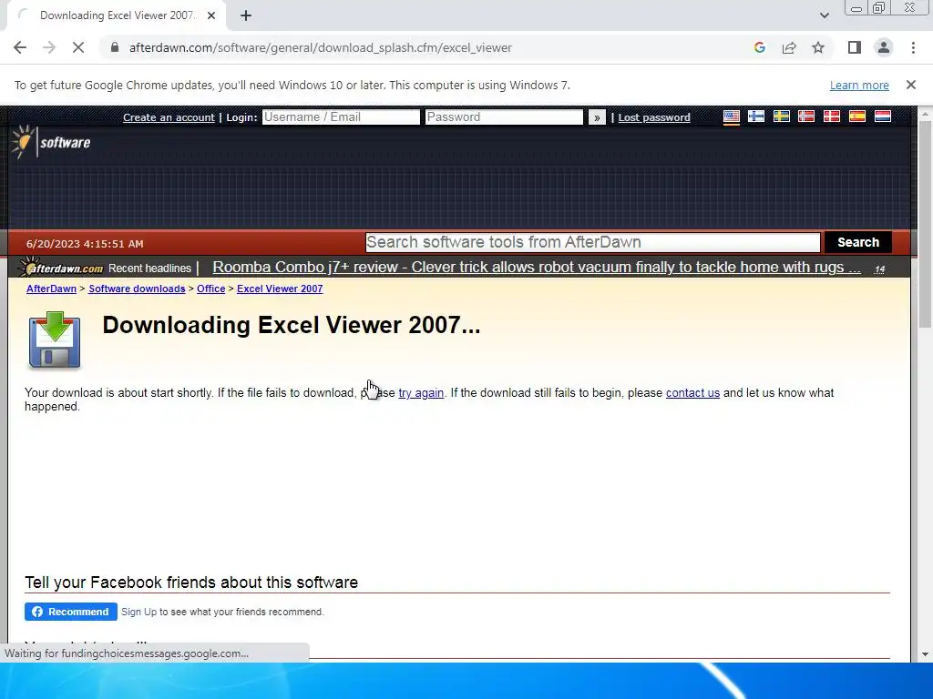Select the US flag language icon
The image size is (933, 699).
732,116
